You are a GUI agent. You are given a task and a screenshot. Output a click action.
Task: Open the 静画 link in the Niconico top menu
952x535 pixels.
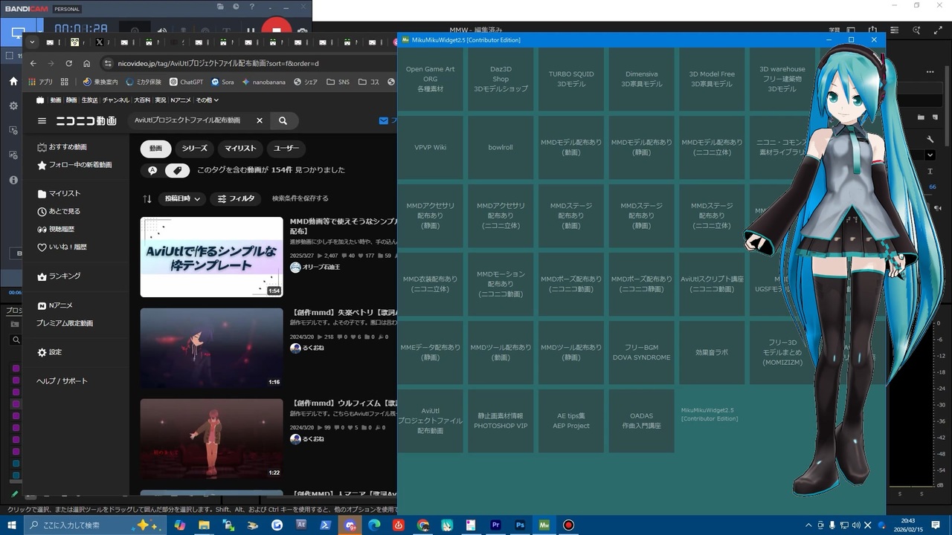71,100
